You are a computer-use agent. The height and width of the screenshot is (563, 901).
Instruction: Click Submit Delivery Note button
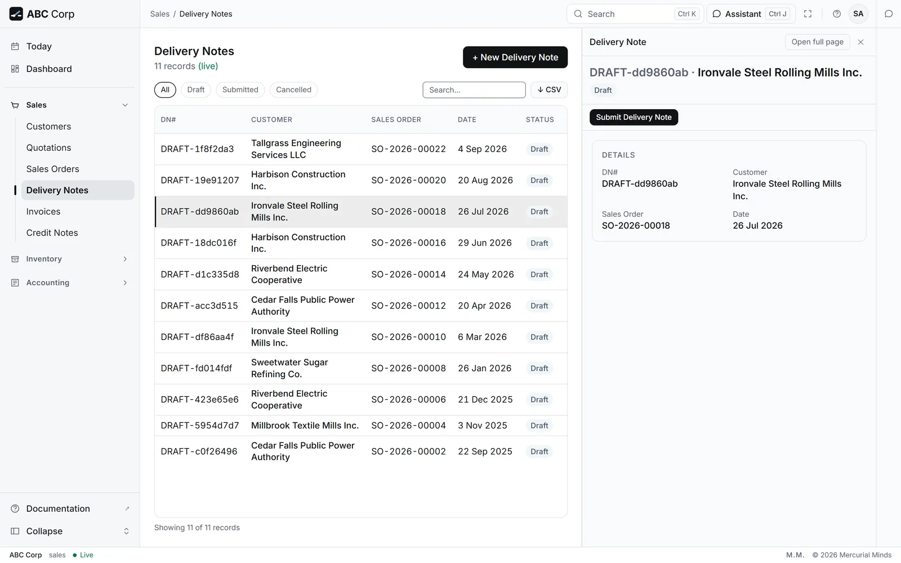(x=634, y=117)
